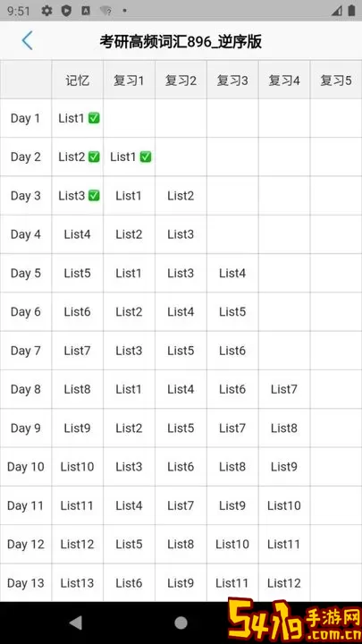Toggle Day 2 List1 review checkmark

click(146, 157)
